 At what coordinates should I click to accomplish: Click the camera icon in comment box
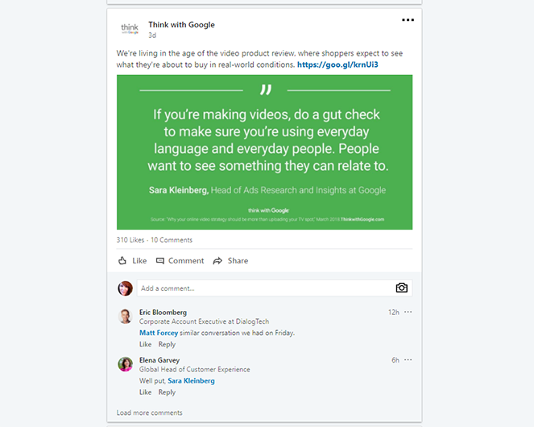point(402,288)
